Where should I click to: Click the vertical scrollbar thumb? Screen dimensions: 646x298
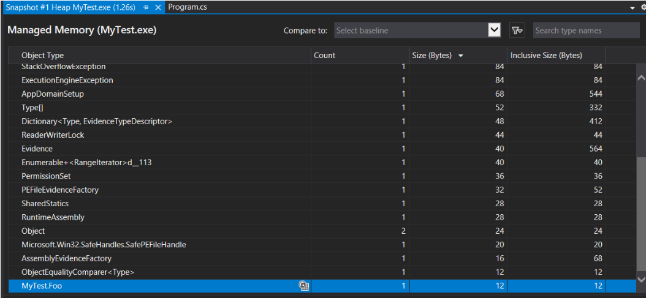click(x=641, y=214)
